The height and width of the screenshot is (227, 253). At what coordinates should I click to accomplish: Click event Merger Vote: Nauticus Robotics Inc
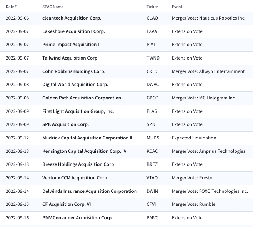[208, 18]
